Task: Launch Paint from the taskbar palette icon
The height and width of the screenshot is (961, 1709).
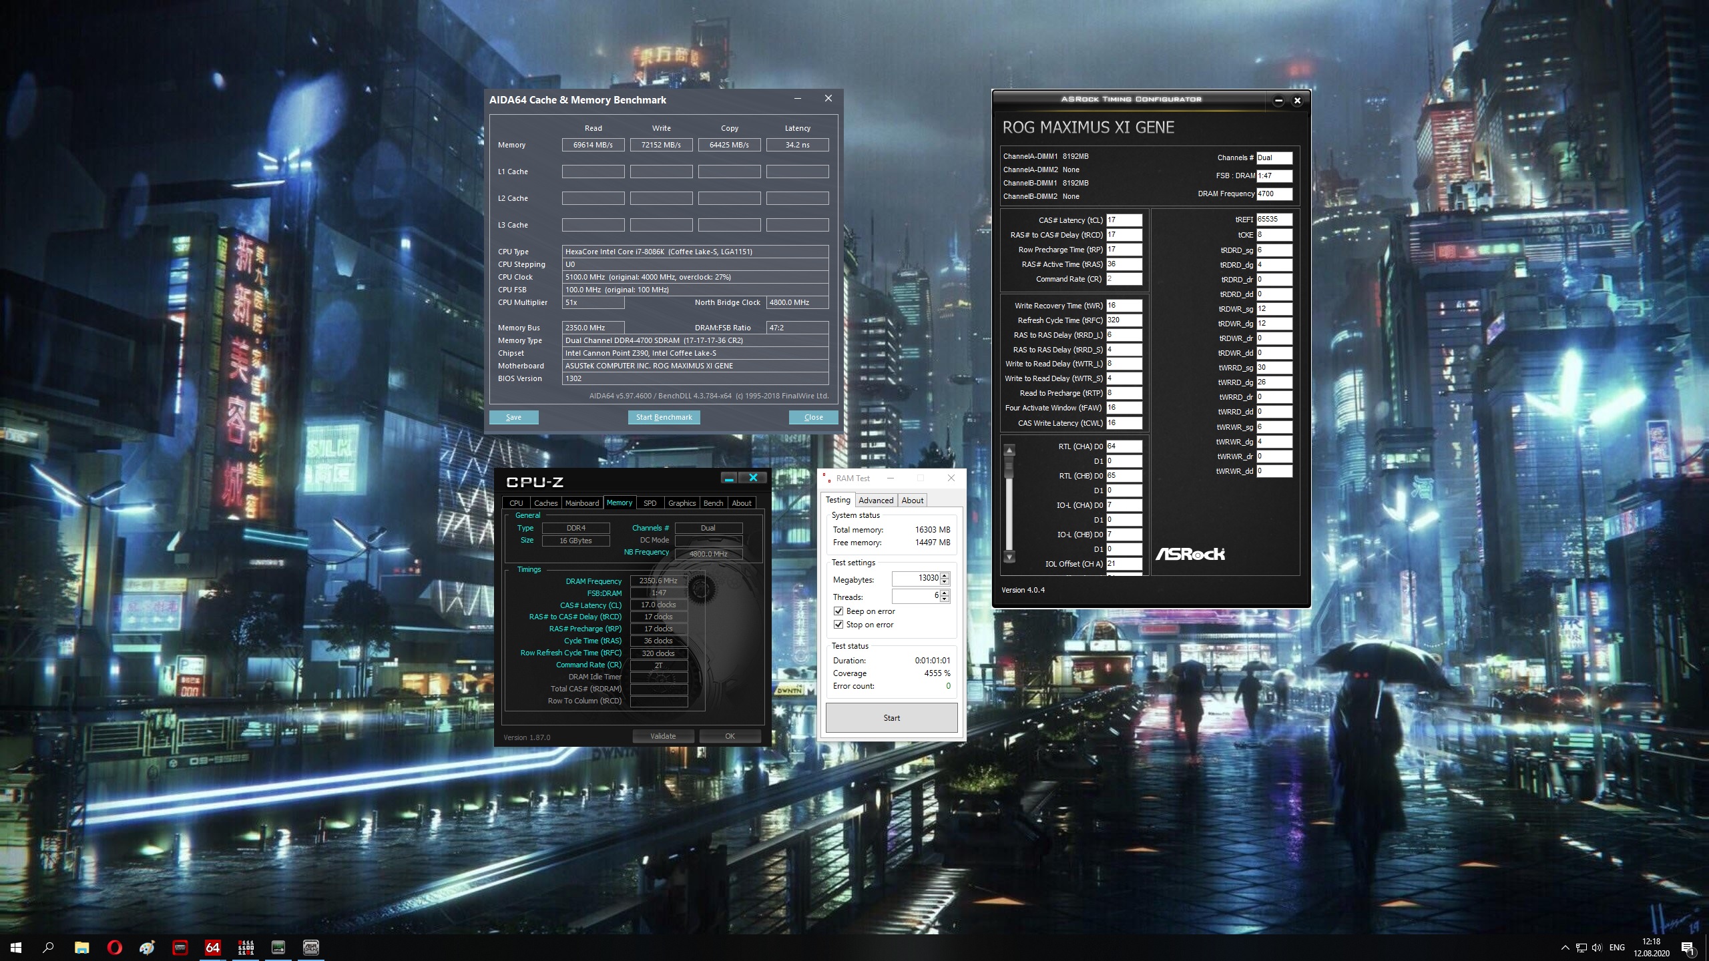Action: [147, 947]
